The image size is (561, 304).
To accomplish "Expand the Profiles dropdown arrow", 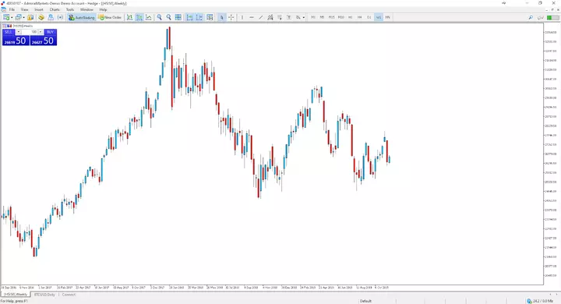I will (x=23, y=17).
